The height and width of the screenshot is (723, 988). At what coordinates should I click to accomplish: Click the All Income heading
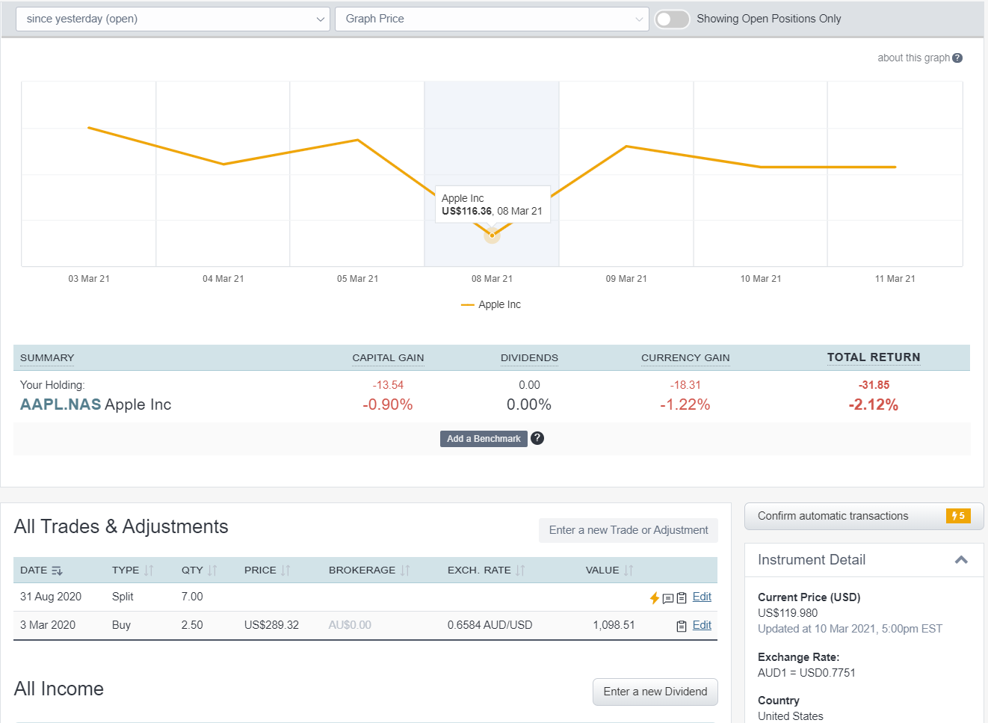(59, 689)
